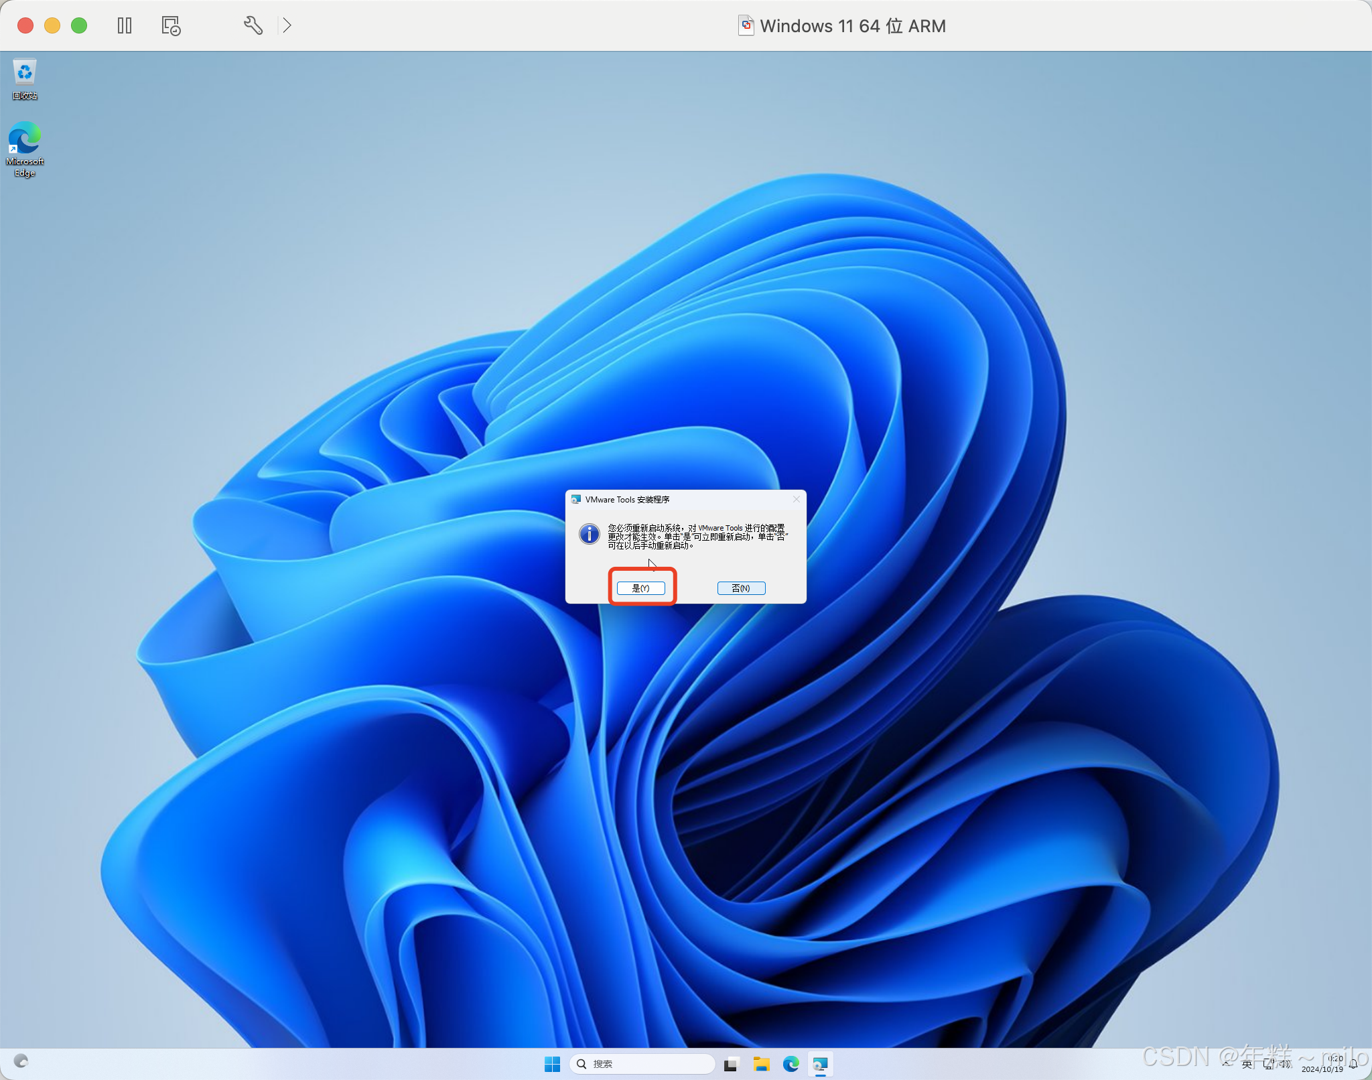
Task: Open Task View from the taskbar
Action: coord(731,1064)
